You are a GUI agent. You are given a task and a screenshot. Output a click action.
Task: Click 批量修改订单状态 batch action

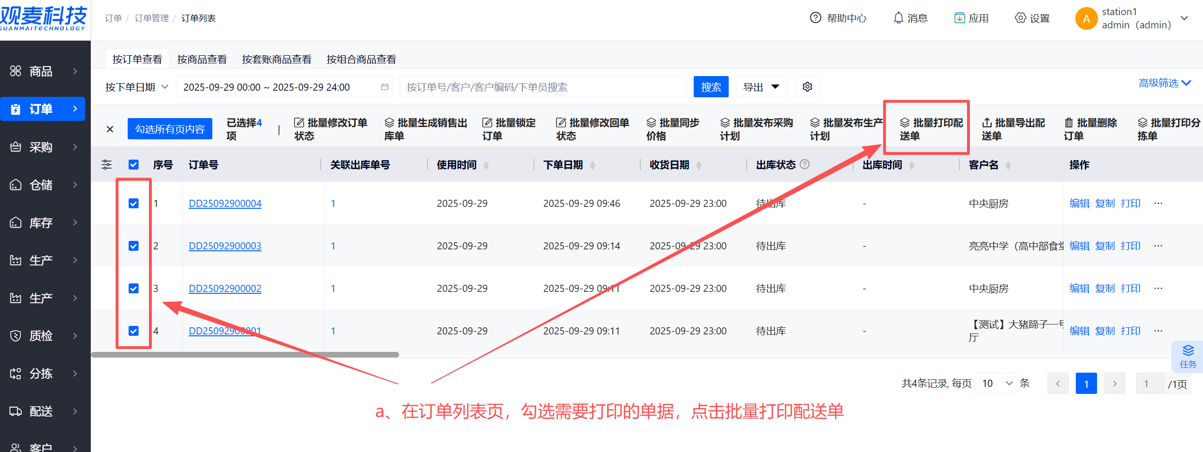coord(331,129)
